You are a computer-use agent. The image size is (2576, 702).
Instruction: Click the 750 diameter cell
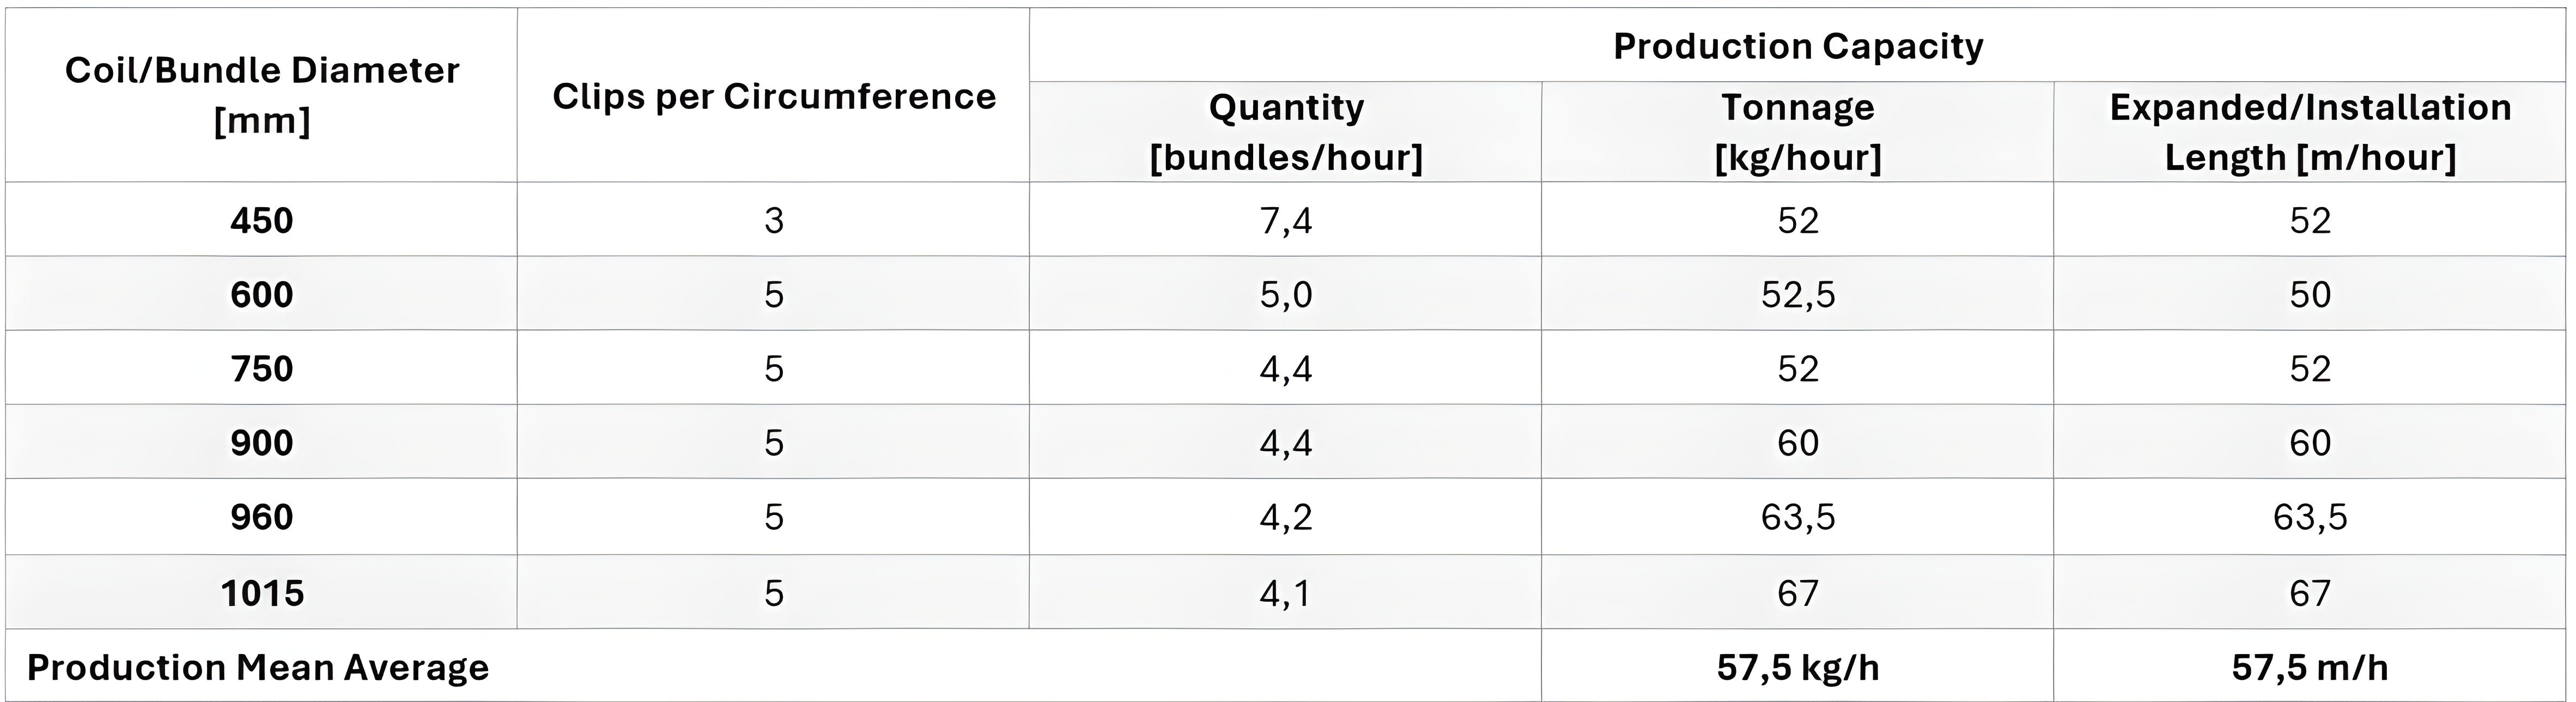point(262,368)
